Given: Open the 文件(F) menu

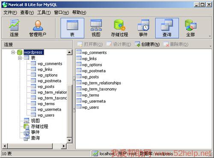Looking at the screenshot, I should click(10, 12).
